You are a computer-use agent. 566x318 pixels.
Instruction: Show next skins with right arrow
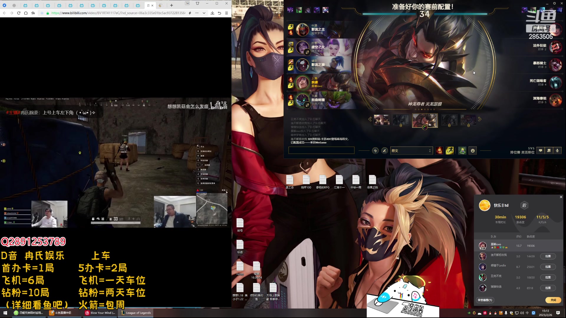[x=480, y=119]
